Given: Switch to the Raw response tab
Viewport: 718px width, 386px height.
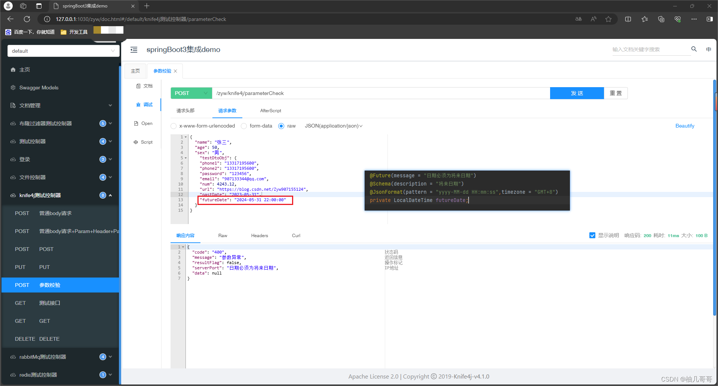Looking at the screenshot, I should coord(223,236).
